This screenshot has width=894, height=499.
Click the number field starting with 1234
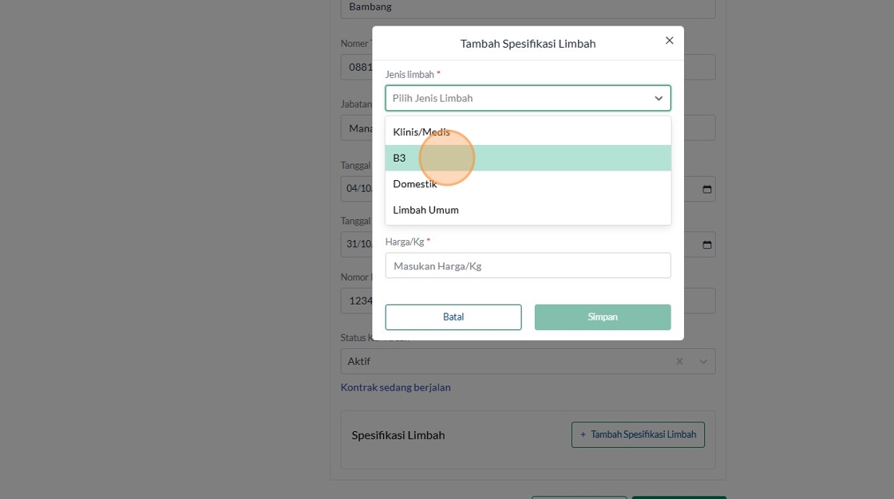pyautogui.click(x=356, y=301)
